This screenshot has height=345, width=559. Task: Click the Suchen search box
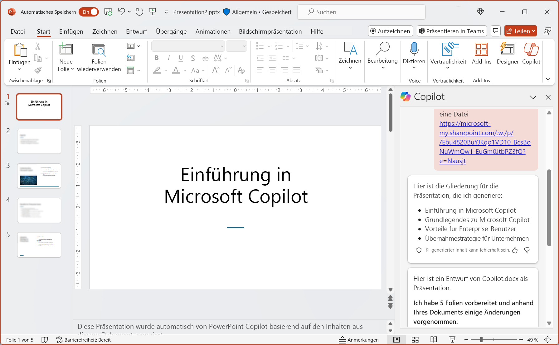click(361, 12)
